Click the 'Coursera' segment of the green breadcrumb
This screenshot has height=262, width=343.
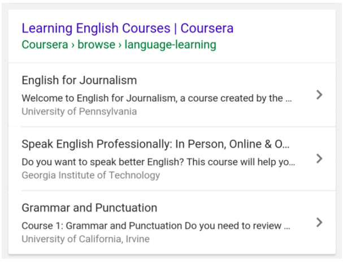(x=45, y=45)
